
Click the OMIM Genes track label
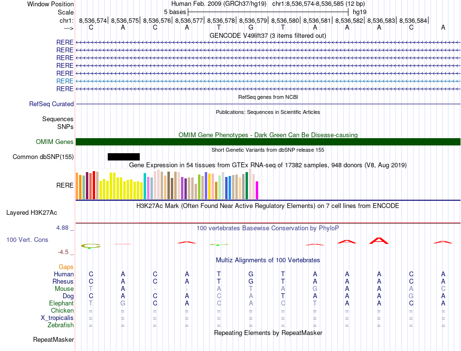tap(55, 142)
